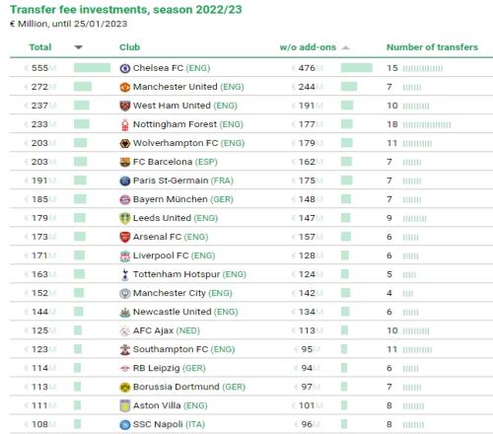The width and height of the screenshot is (493, 434).
Task: Click the SSC Napoli crest icon
Action: 125,424
